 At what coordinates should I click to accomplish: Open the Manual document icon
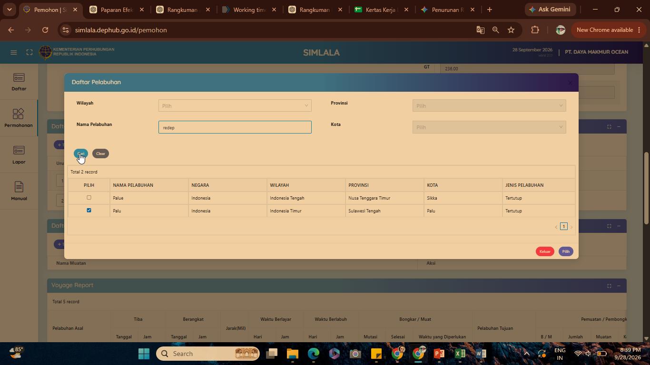click(x=19, y=187)
